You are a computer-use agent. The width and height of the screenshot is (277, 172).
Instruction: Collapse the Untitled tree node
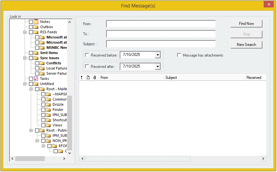pyautogui.click(x=25, y=84)
